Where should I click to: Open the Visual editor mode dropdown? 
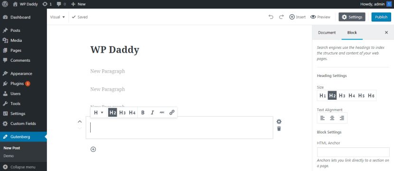click(57, 17)
